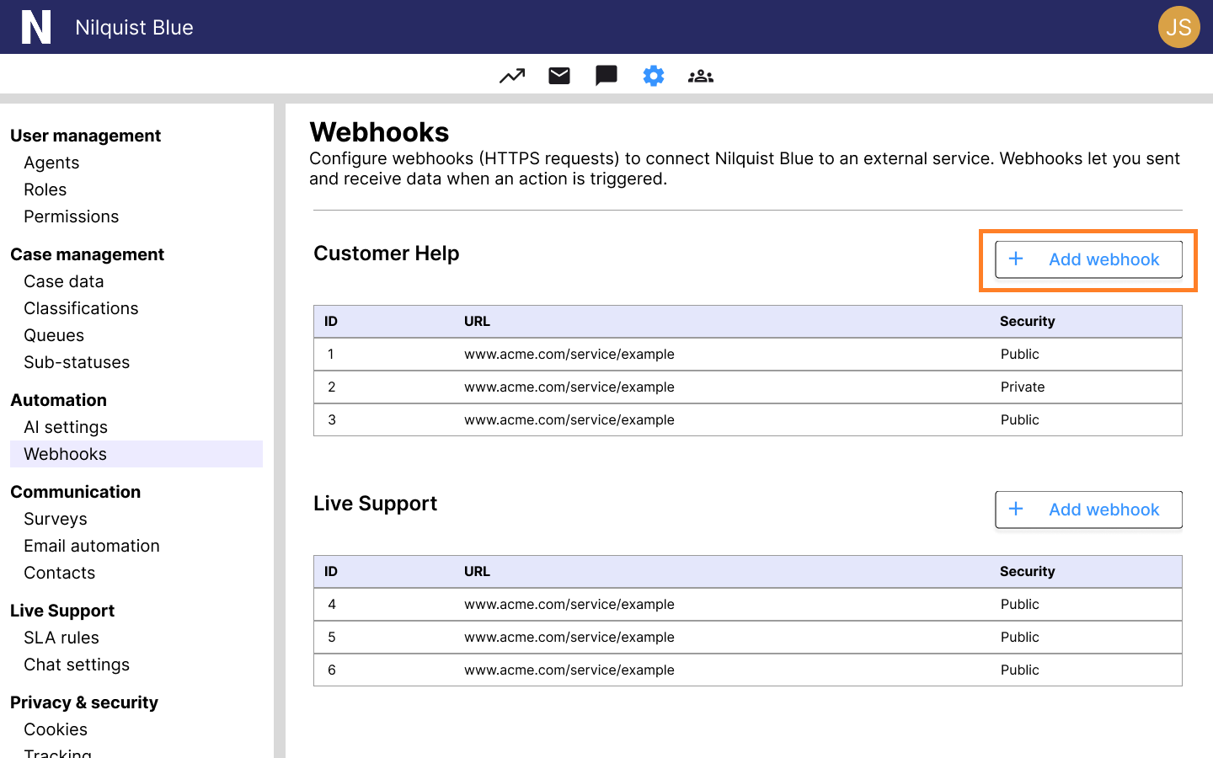This screenshot has height=758, width=1213.
Task: Open Queues settings
Action: pyautogui.click(x=54, y=335)
